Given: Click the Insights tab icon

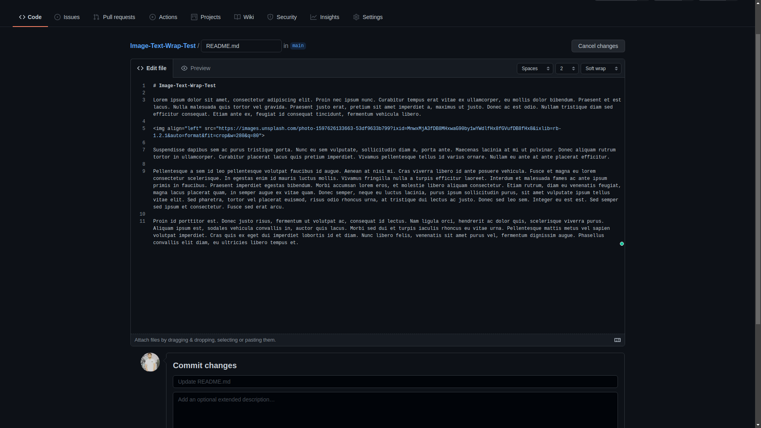Looking at the screenshot, I should coord(314,17).
